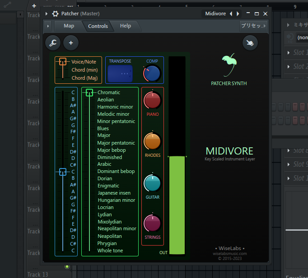The height and width of the screenshot is (278, 308).
Task: Click the plus button above the playlist tracks
Action: pos(34,6)
